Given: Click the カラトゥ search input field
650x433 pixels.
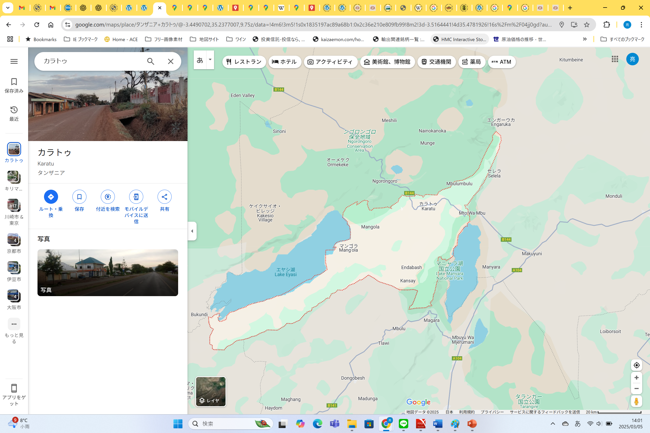Looking at the screenshot, I should click(91, 61).
